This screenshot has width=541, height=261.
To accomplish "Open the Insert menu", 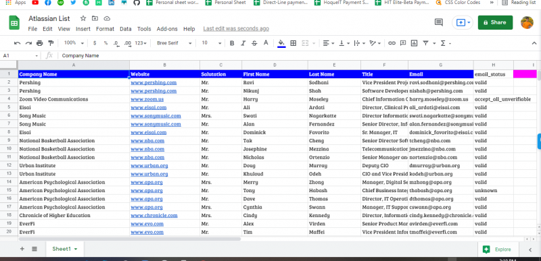I will pos(83,29).
